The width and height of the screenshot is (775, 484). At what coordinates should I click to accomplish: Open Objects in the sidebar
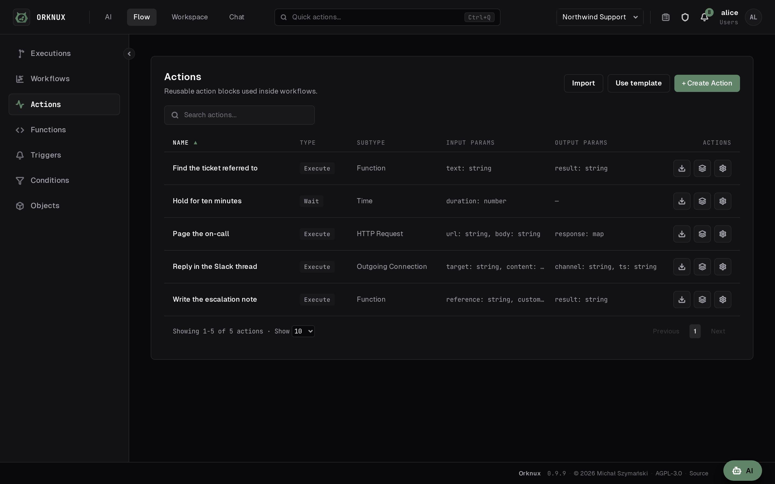64,205
